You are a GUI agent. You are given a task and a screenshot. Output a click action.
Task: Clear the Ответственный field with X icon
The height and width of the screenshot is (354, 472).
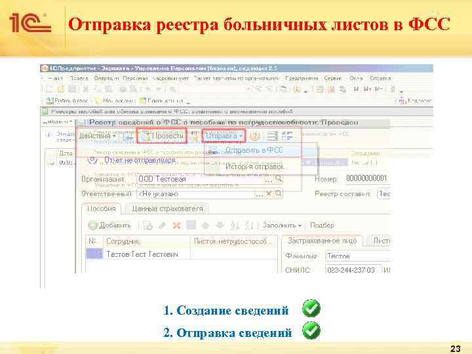point(269,193)
